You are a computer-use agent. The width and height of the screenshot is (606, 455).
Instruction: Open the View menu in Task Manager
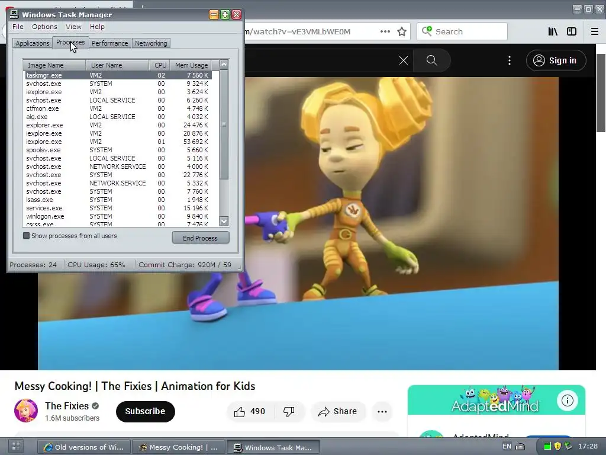coord(73,27)
